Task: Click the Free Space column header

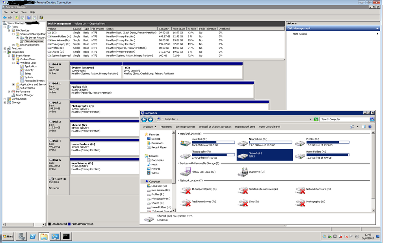Action: coord(179,29)
